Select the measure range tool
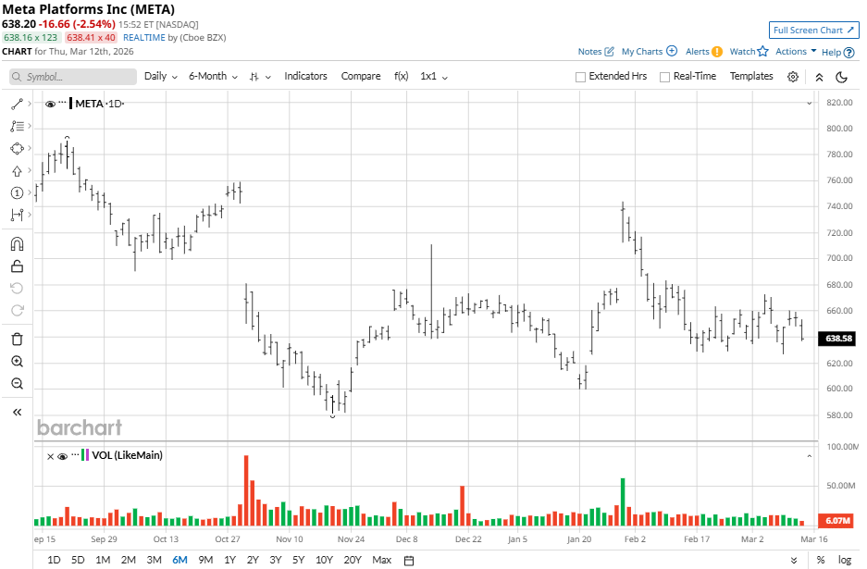This screenshot has height=569, width=867. click(x=17, y=215)
